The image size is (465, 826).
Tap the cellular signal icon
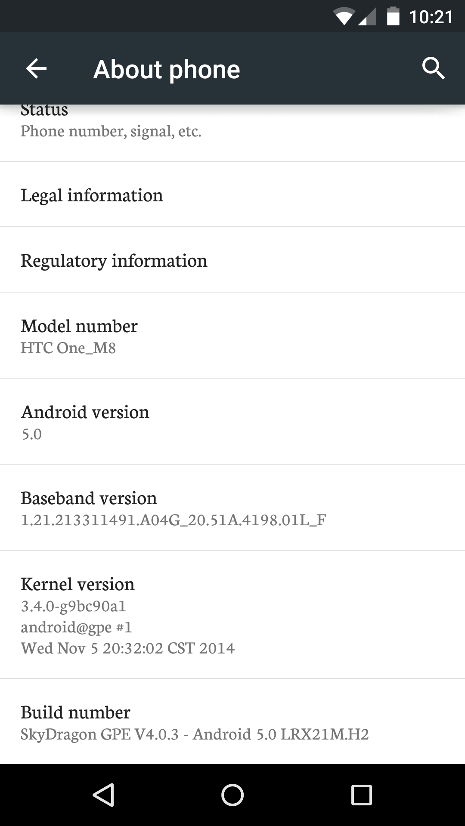[x=367, y=17]
